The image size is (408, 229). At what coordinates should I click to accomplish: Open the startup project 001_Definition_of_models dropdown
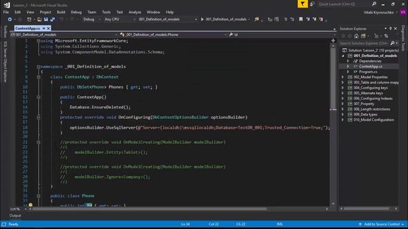[x=167, y=19]
